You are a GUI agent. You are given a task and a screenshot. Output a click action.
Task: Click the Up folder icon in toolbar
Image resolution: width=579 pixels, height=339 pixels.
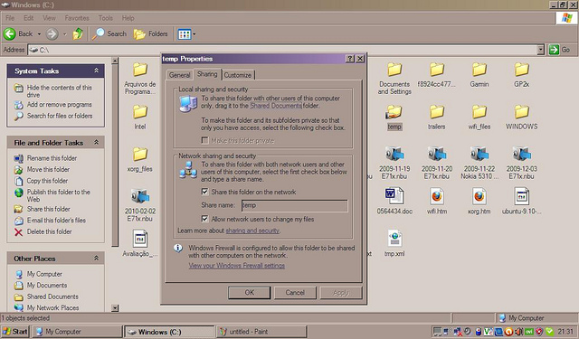click(78, 34)
